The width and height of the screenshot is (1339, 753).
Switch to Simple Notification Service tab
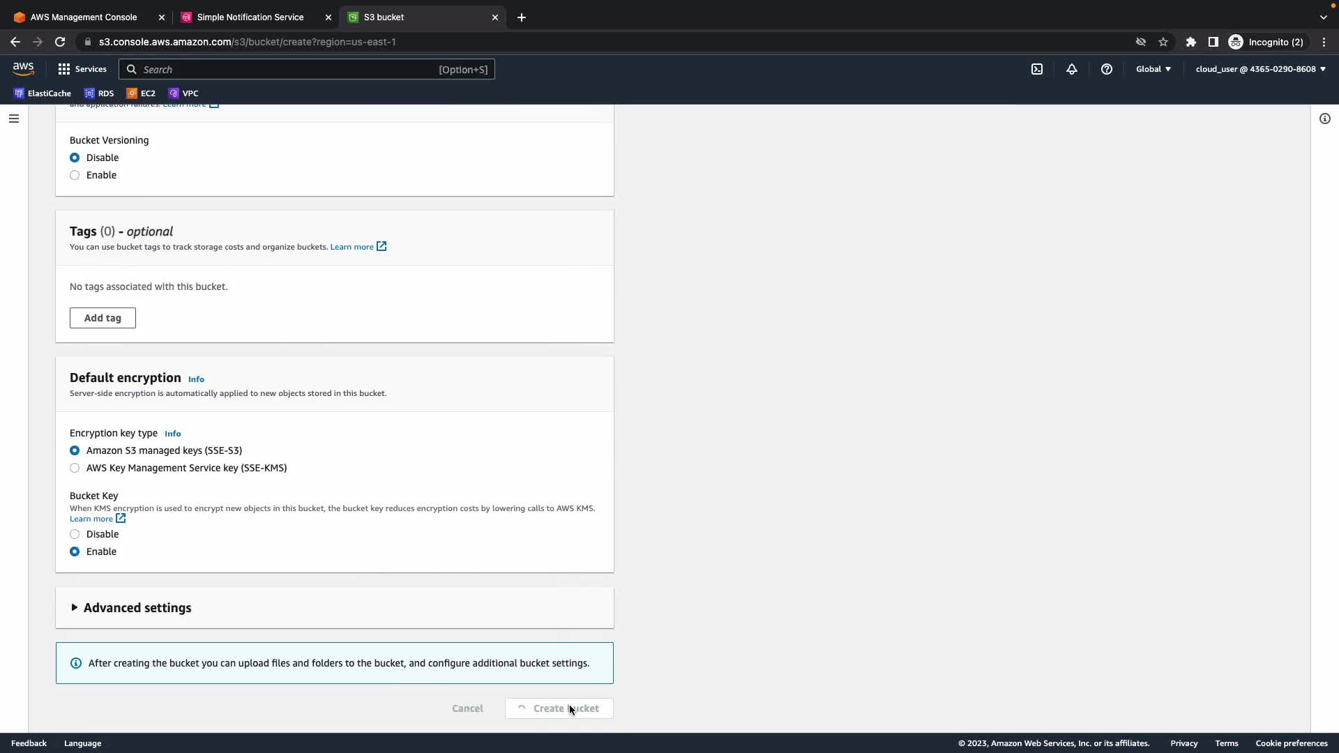point(250,17)
